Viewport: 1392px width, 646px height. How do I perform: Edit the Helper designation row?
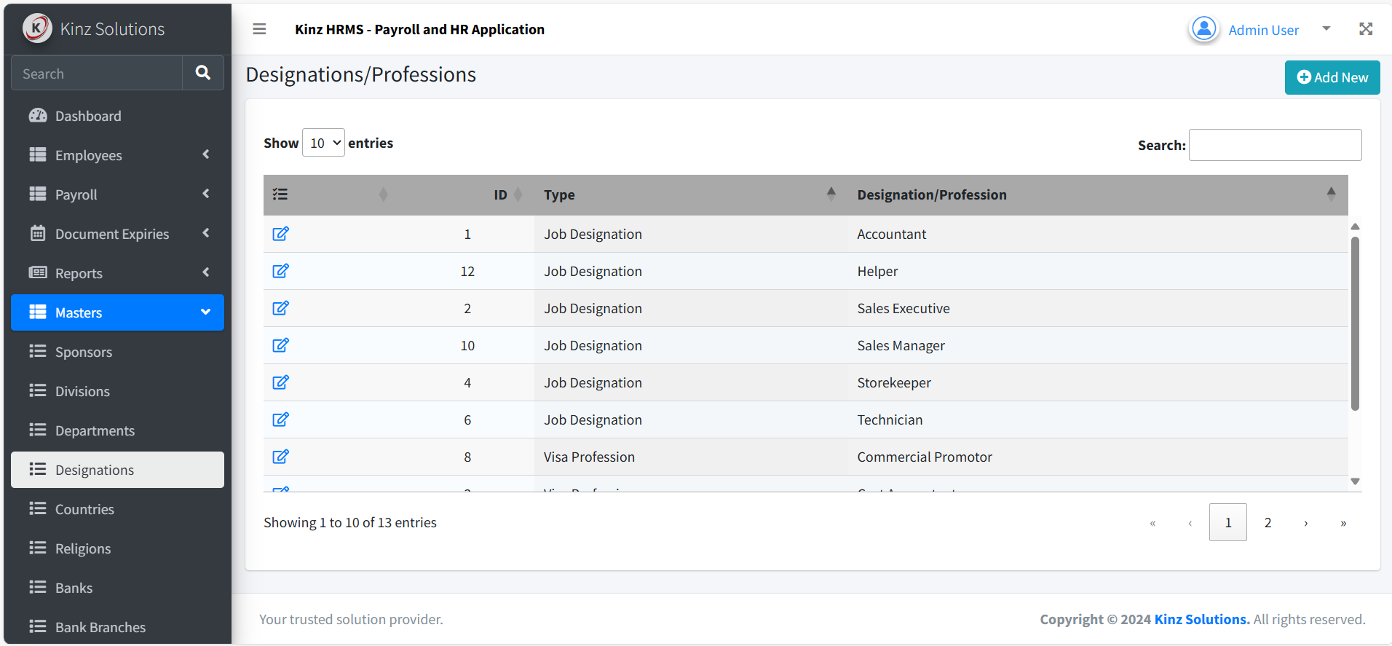pos(280,271)
